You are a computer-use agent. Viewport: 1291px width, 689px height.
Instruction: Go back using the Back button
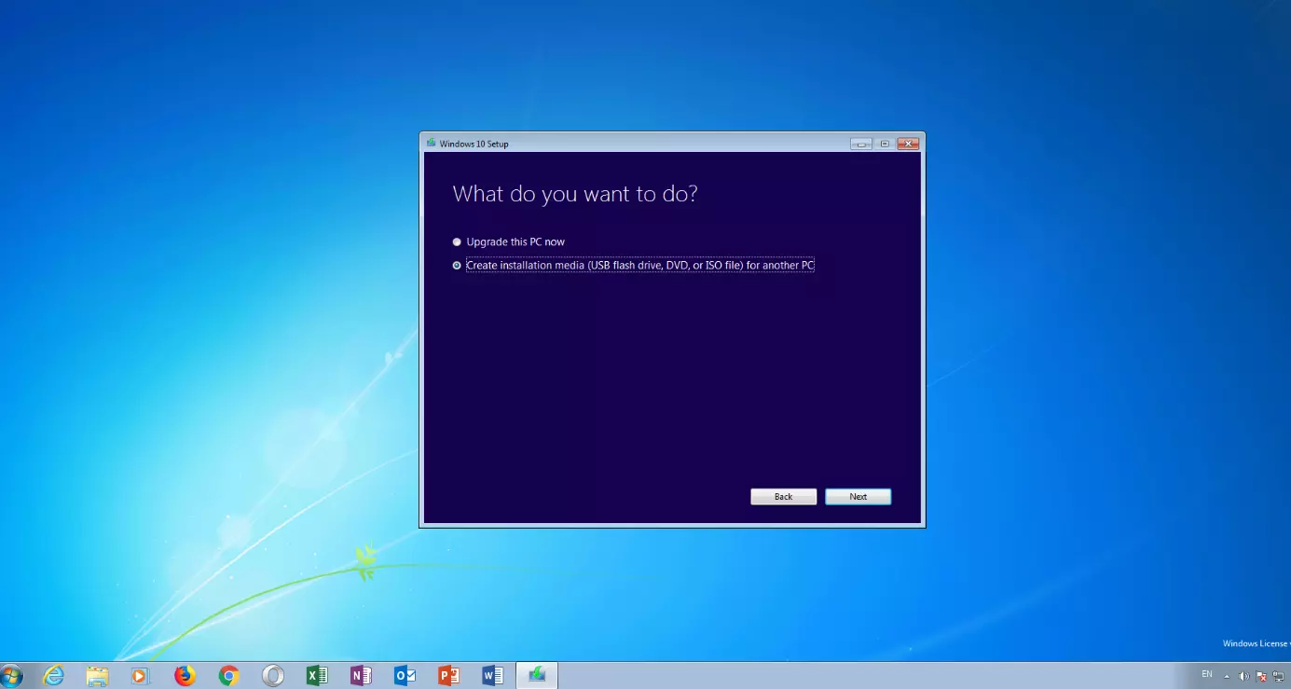coord(783,497)
